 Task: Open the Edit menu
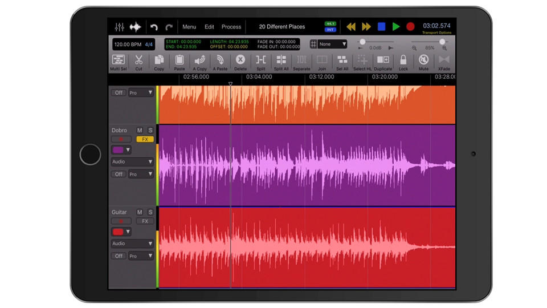209,27
